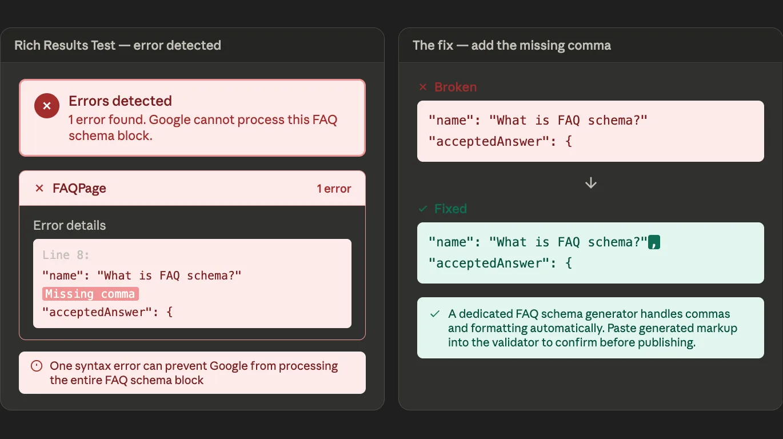Screen dimensions: 783x439
Task: Click acceptedAnswer line in Fixed code block
Action: click(501, 264)
